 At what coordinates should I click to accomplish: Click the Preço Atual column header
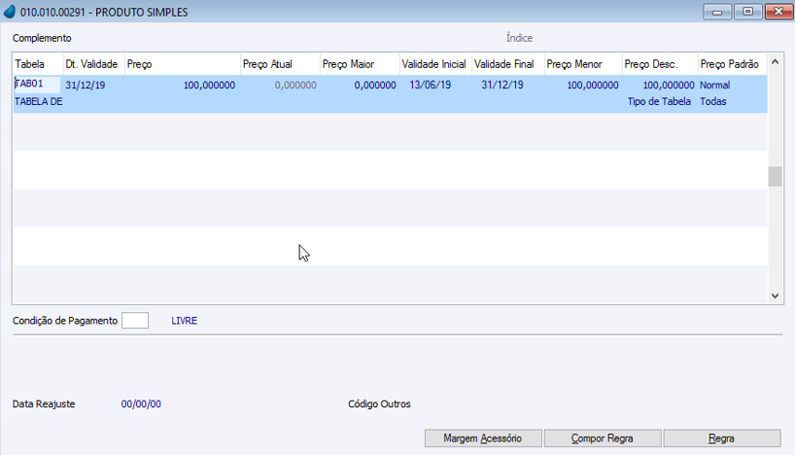(280, 64)
